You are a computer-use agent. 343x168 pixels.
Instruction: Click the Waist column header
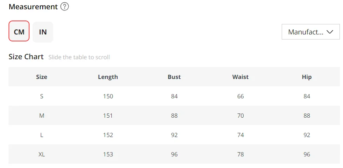(x=241, y=77)
